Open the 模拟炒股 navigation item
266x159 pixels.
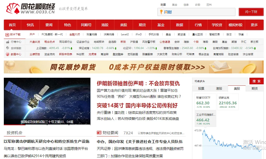pos(236,25)
